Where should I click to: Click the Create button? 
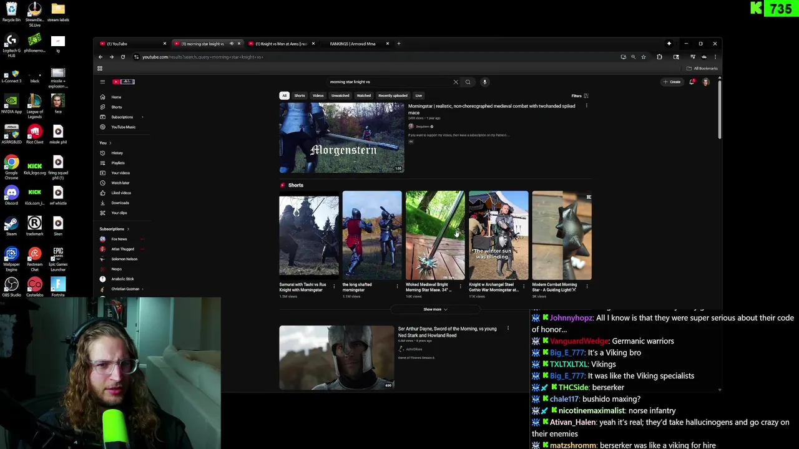point(672,82)
